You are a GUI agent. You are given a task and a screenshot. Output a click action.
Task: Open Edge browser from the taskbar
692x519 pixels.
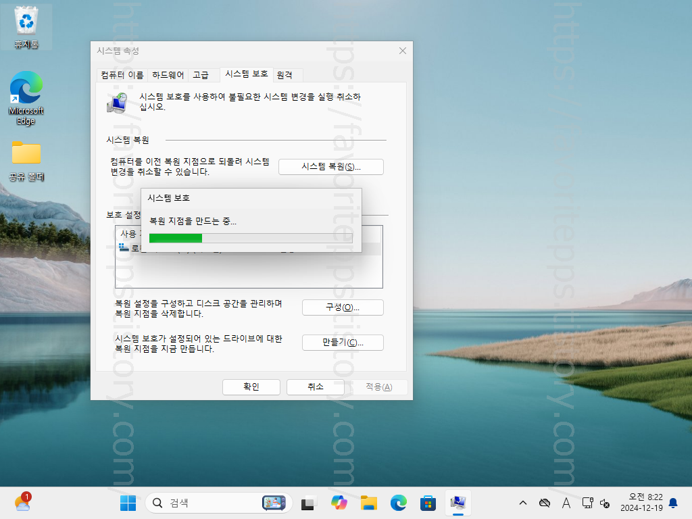point(399,503)
